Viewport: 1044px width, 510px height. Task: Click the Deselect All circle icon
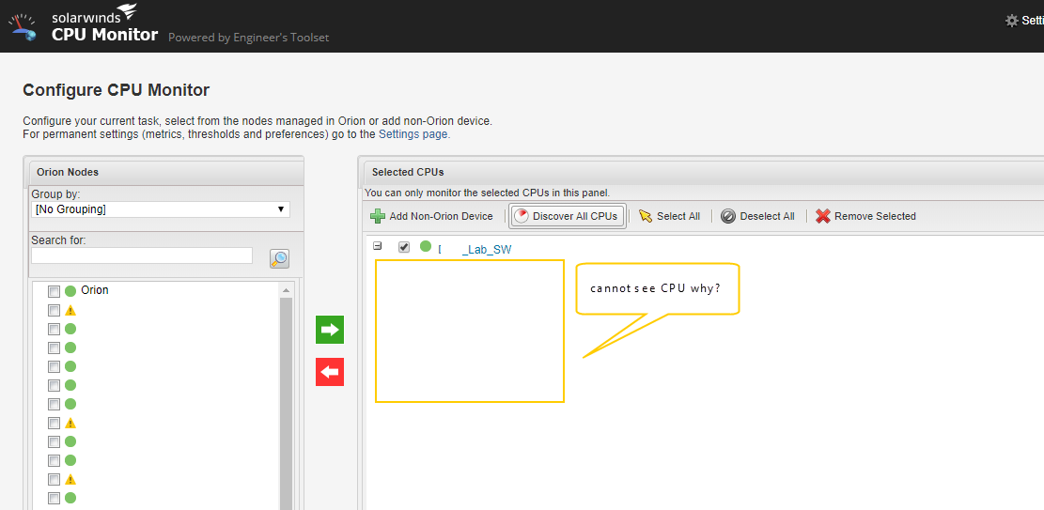point(727,216)
